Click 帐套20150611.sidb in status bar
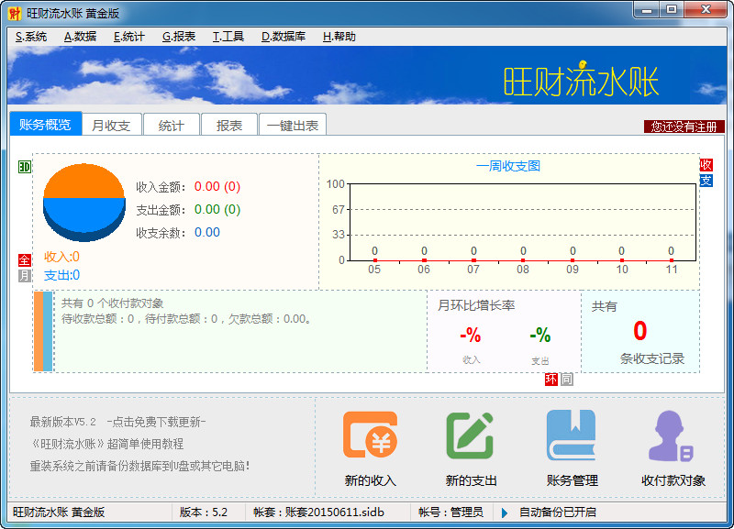734x529 pixels. (318, 512)
